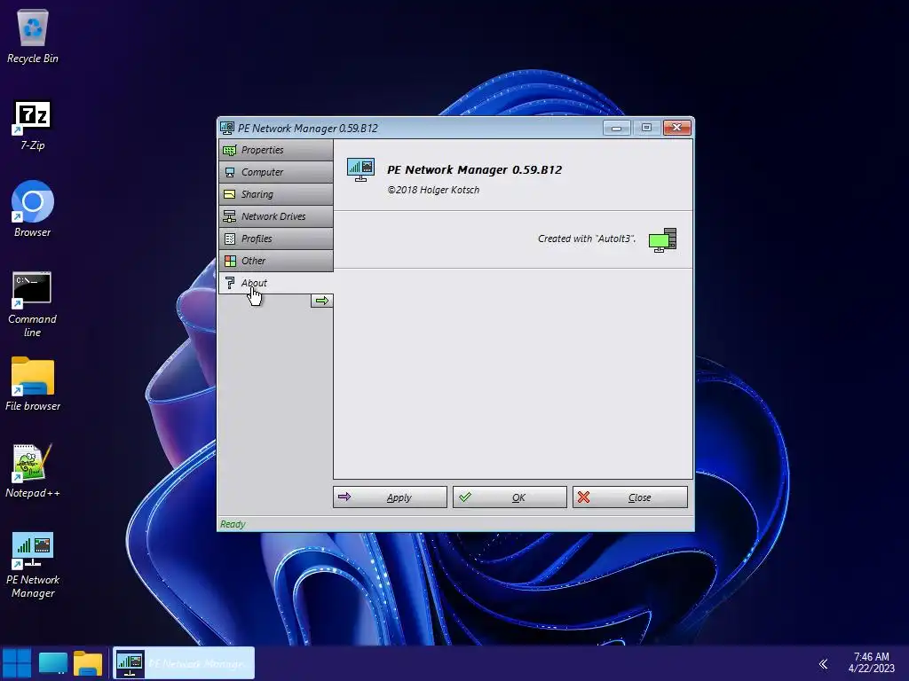Click the Apply button

[x=391, y=497]
